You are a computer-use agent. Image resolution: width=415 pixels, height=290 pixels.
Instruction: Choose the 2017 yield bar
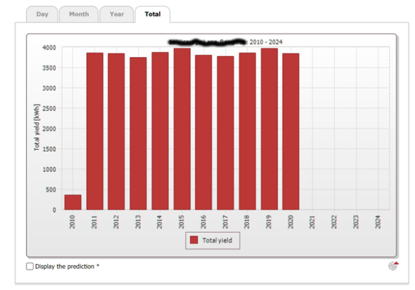225,133
